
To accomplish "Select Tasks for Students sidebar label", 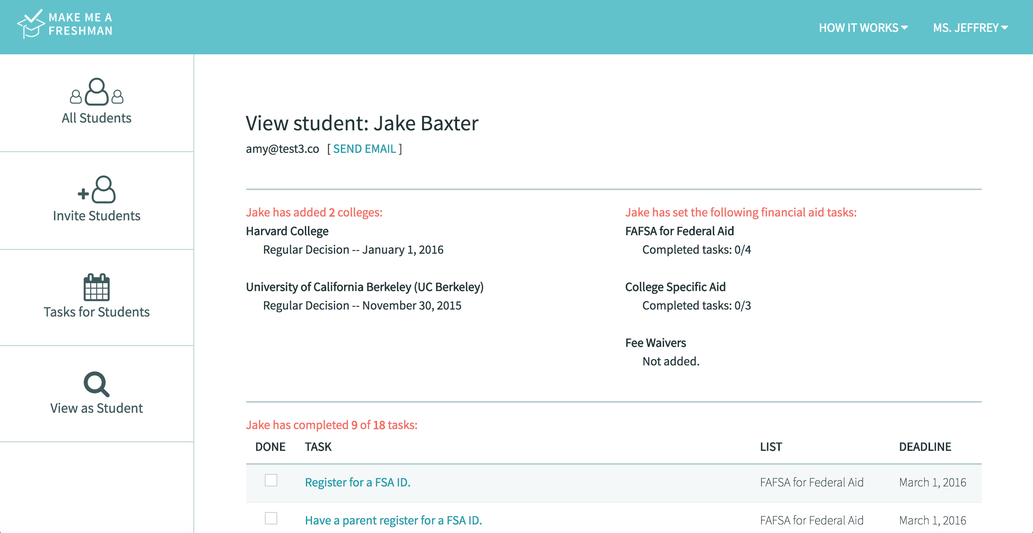I will click(97, 312).
